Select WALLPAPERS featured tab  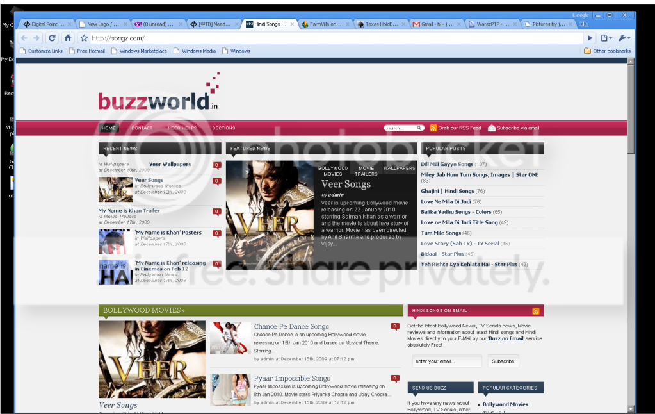[399, 168]
